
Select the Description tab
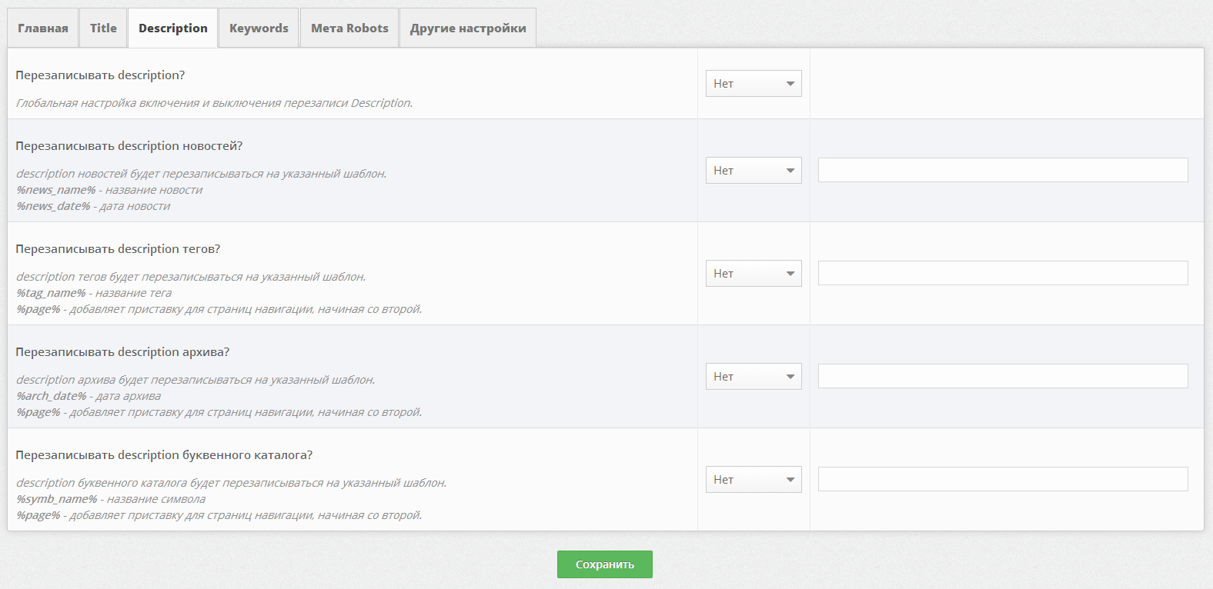173,28
